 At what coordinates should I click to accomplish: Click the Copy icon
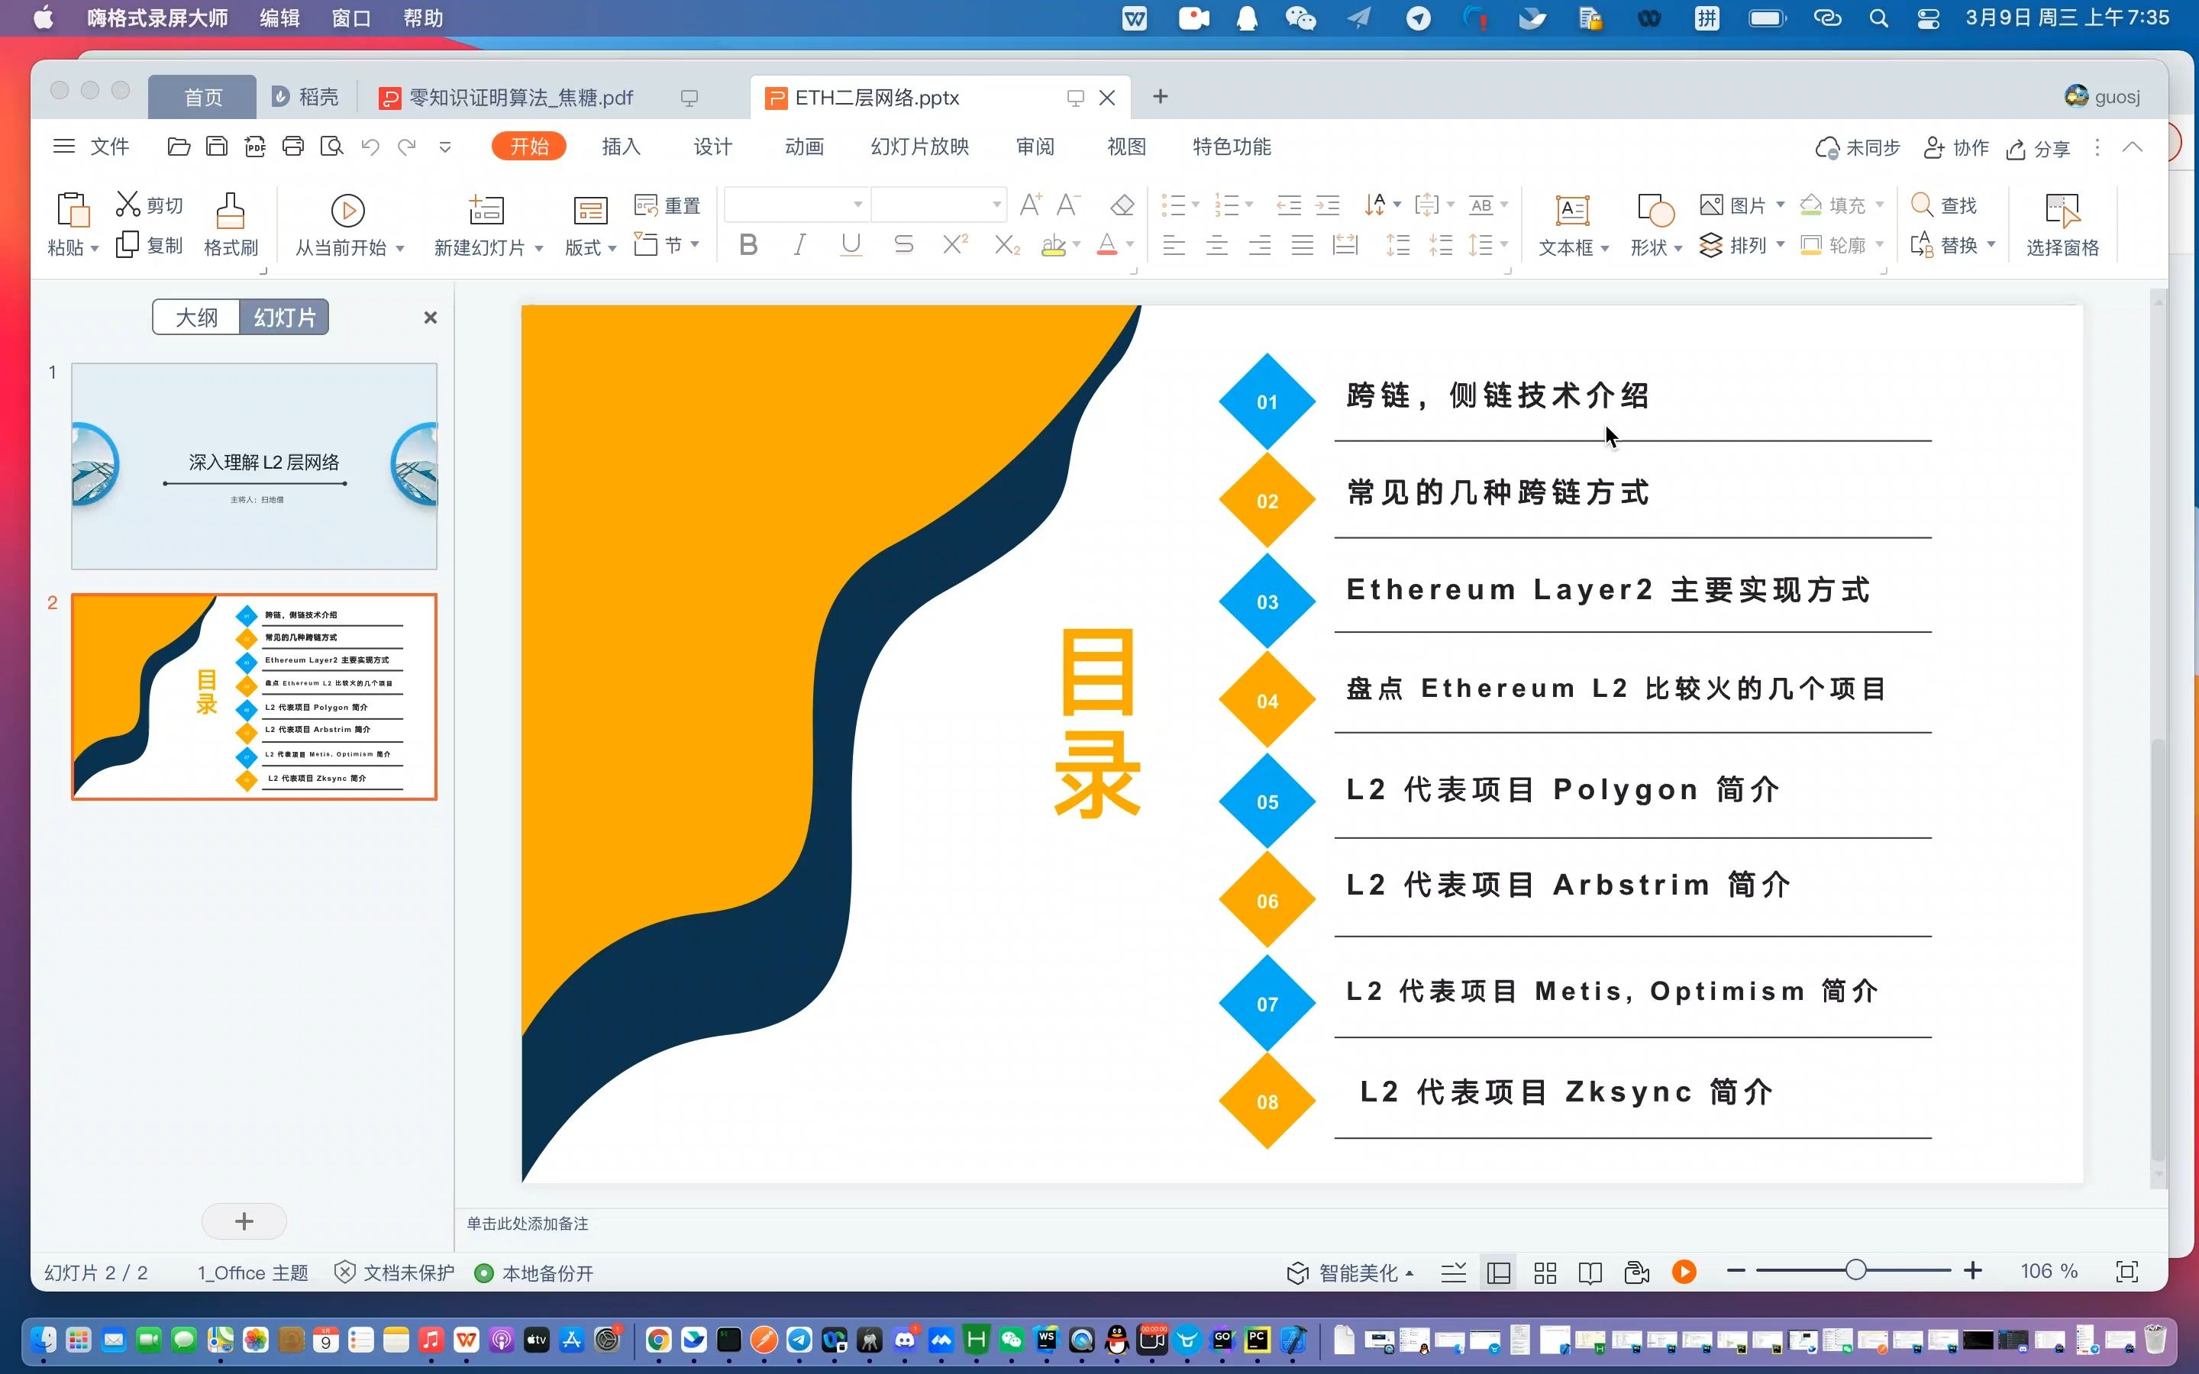[128, 244]
